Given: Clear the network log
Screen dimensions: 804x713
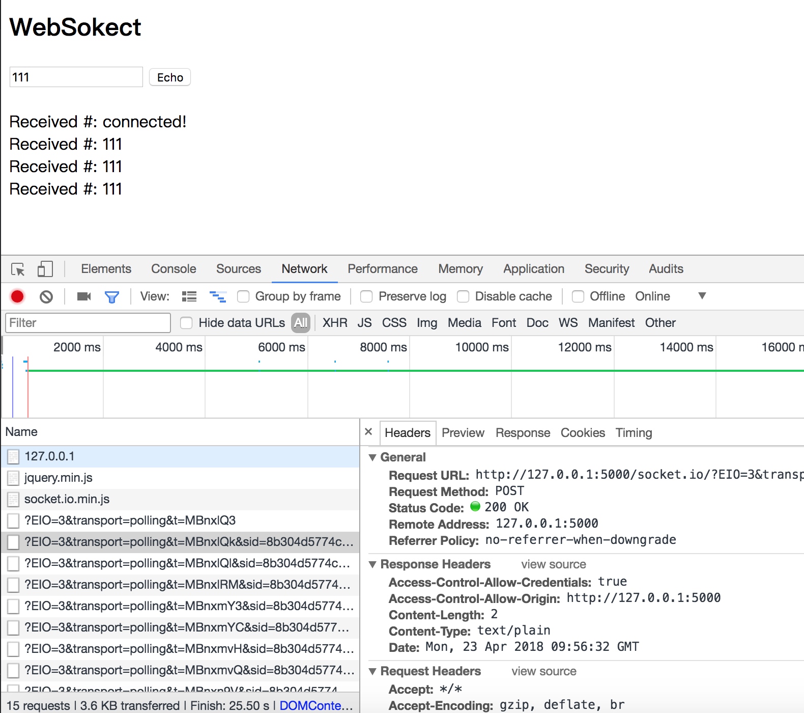Looking at the screenshot, I should [x=46, y=296].
